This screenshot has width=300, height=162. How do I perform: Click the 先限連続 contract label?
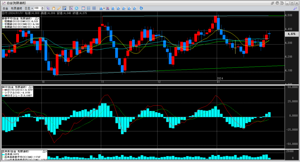click(16, 8)
